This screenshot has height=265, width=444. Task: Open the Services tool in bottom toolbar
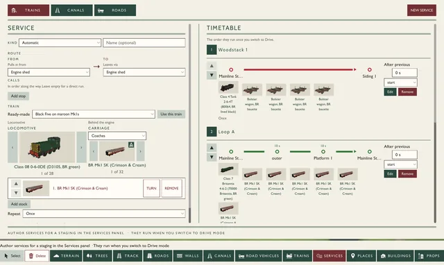coord(330,256)
